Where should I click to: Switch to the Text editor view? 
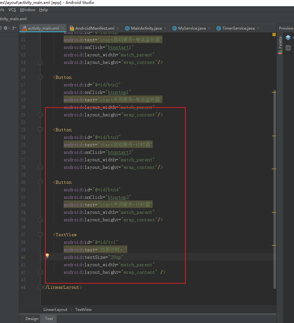tap(49, 318)
